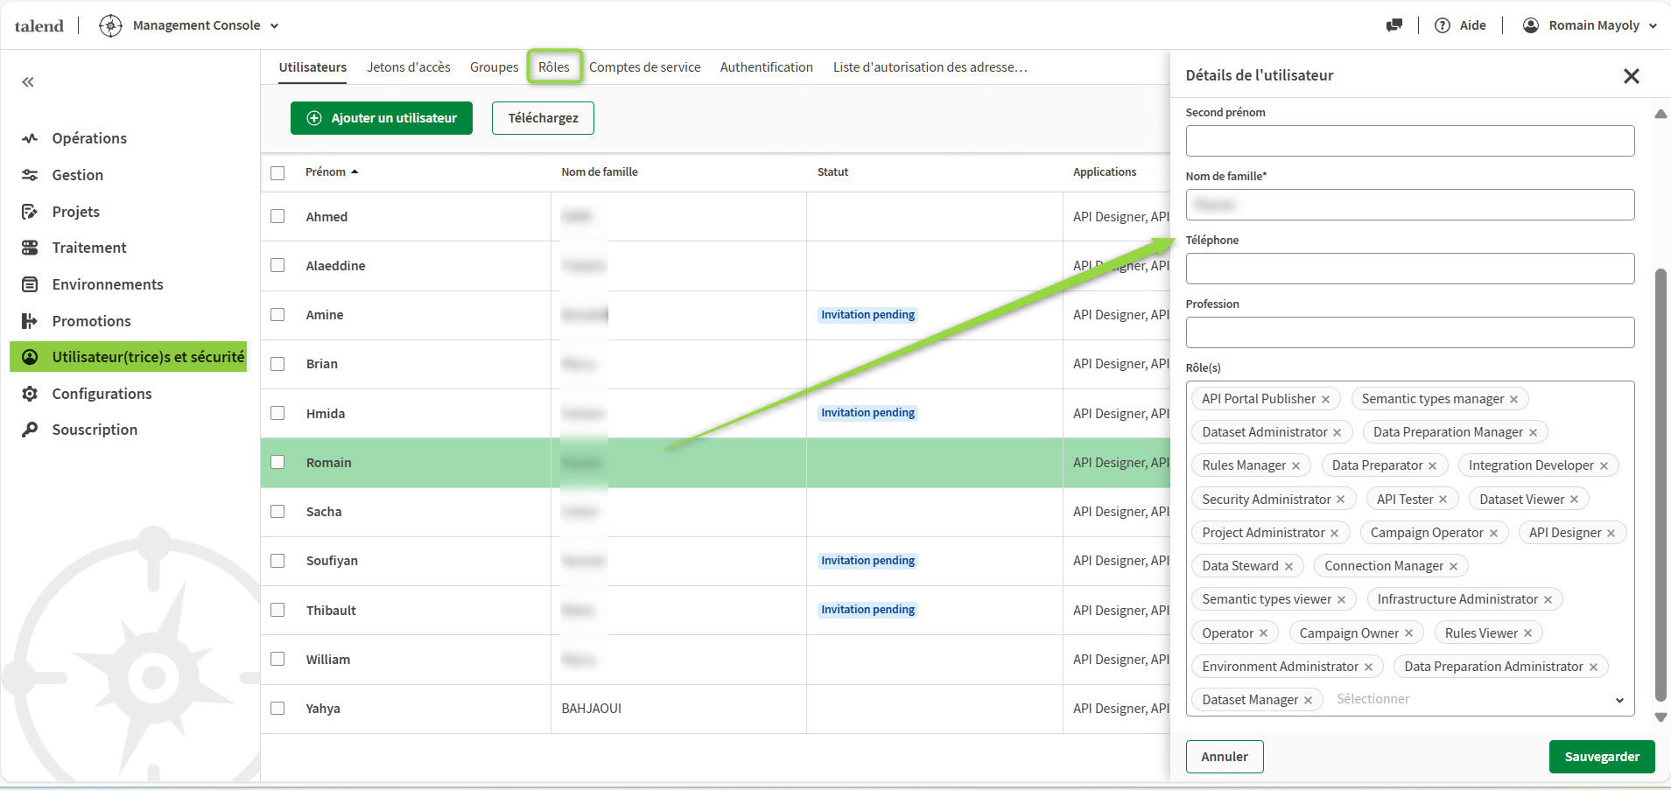Click inside the Téléphone input field

click(1408, 268)
